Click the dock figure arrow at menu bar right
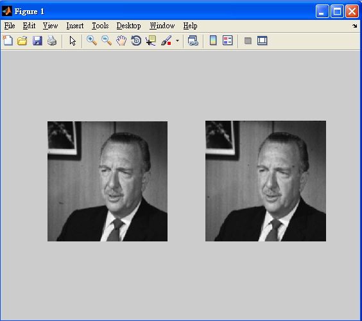The image size is (362, 321). click(355, 26)
